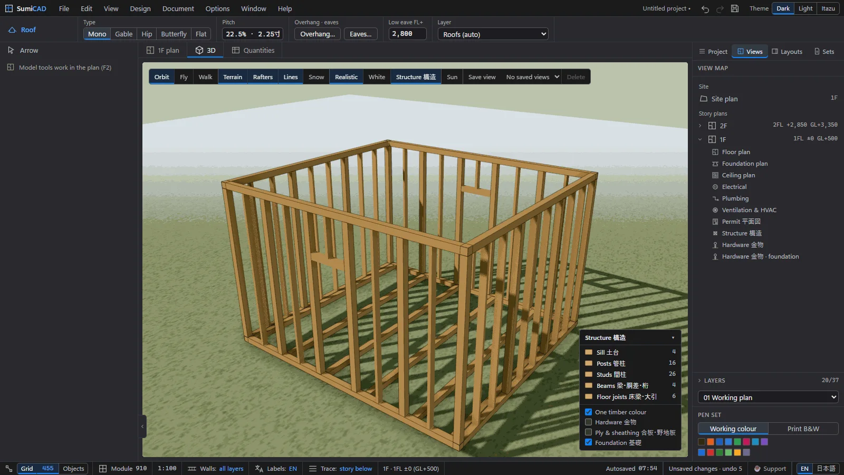Pick the Sill 土台 colour swatch
Image resolution: width=844 pixels, height=475 pixels.
[589, 352]
